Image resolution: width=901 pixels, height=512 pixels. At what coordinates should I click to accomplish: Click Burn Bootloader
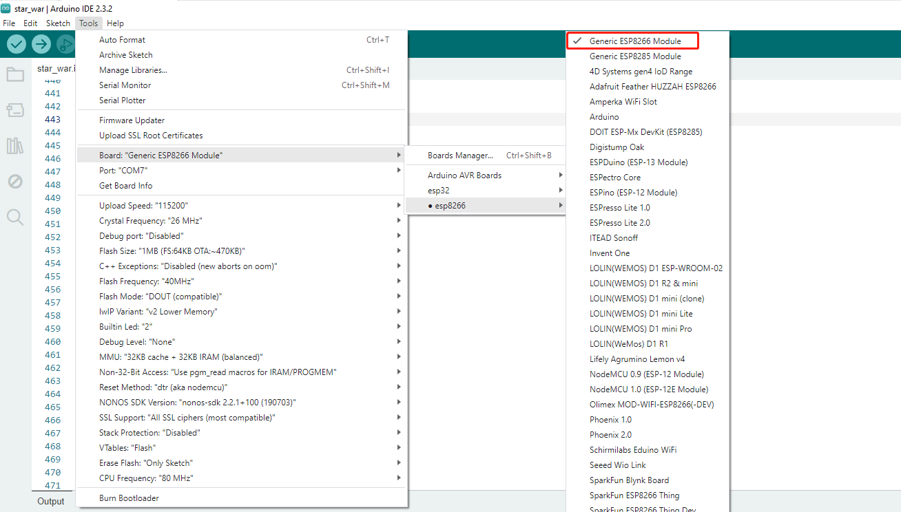click(129, 498)
